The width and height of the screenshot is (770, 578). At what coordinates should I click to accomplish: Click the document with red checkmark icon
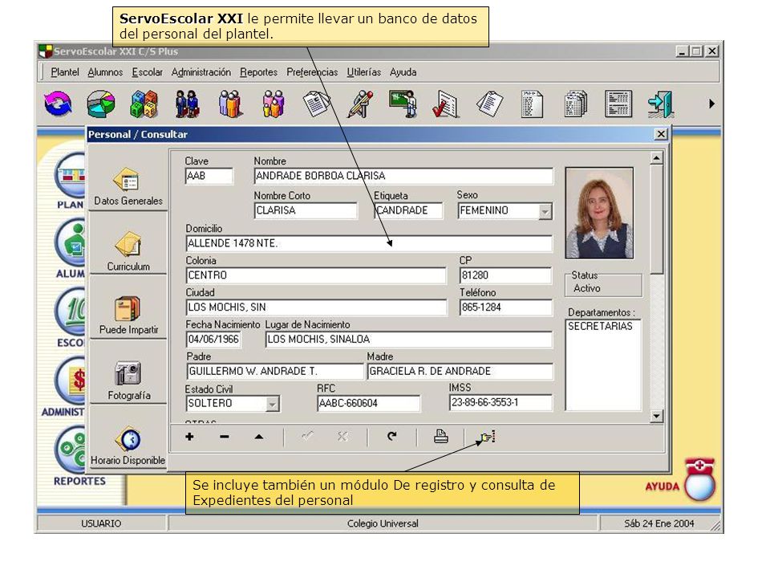click(x=445, y=104)
